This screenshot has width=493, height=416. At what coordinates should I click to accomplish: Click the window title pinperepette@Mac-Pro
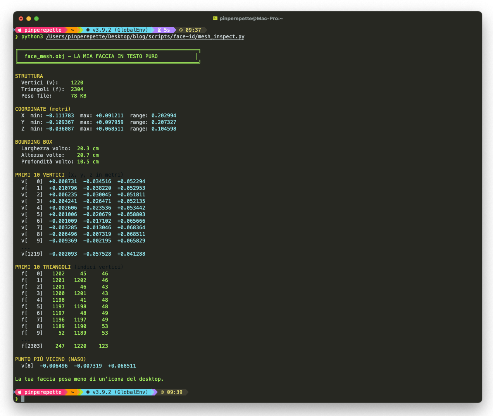click(x=251, y=19)
